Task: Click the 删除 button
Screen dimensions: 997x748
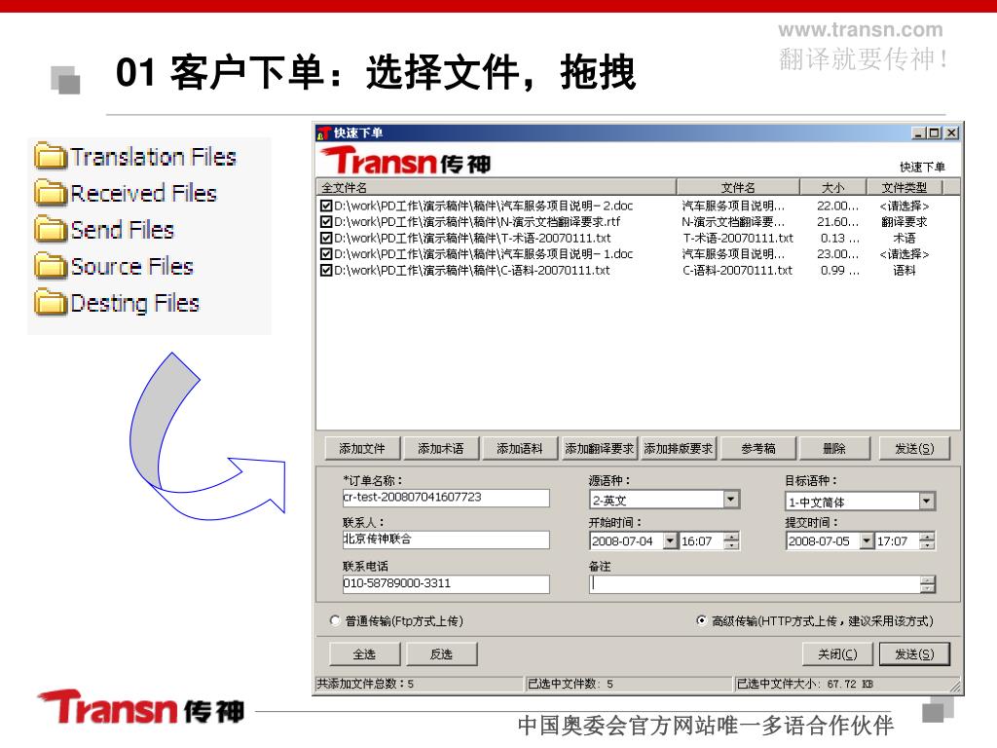Action: [x=833, y=448]
